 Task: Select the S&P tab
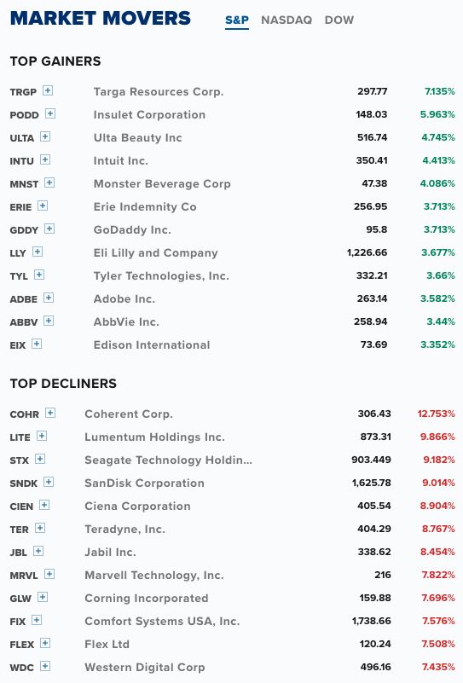point(237,20)
